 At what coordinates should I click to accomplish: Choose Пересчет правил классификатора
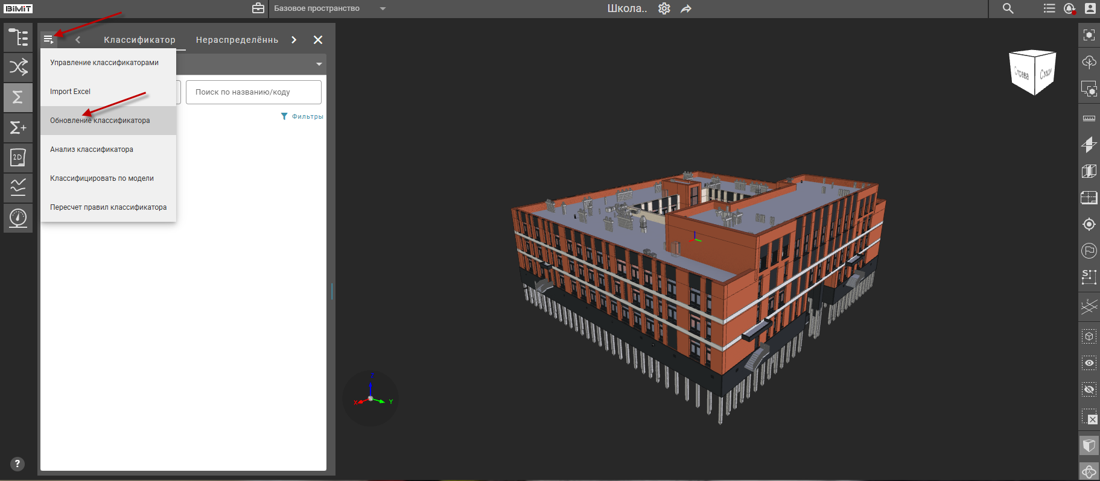click(x=108, y=207)
